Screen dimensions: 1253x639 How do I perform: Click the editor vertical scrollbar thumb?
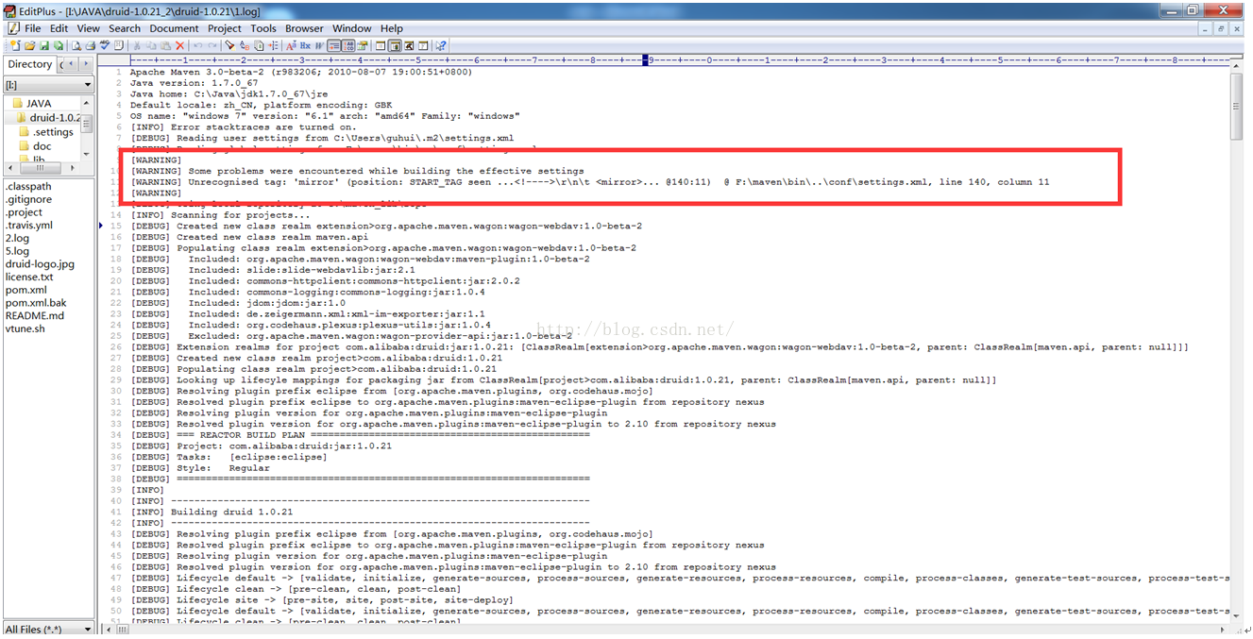[x=1237, y=106]
